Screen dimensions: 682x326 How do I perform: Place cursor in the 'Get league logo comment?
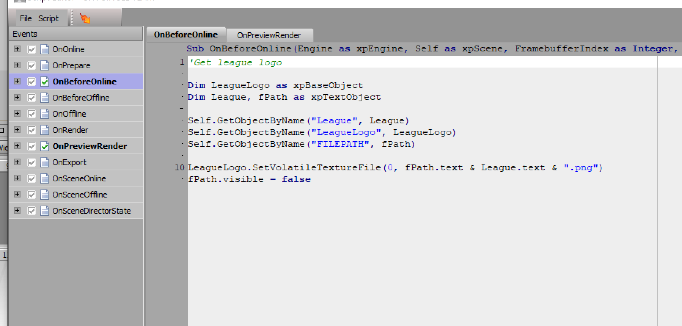pos(235,63)
